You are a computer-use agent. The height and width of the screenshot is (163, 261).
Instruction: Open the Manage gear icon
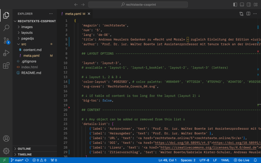click(x=6, y=151)
